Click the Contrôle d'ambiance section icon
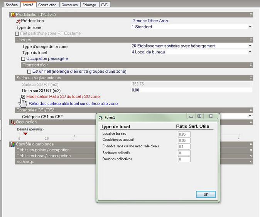This screenshot has width=260, height=217. coord(13,144)
